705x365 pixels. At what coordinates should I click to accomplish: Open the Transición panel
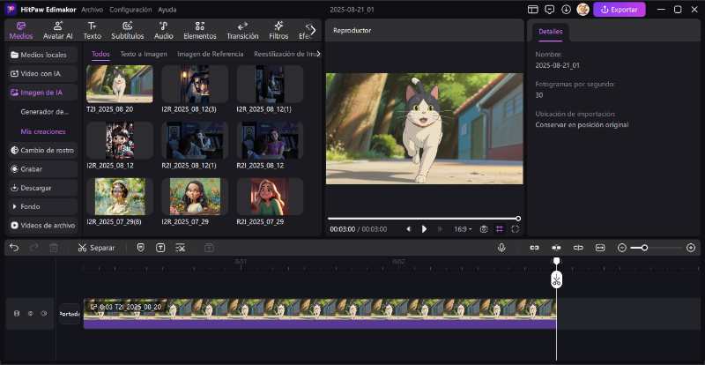pos(242,31)
